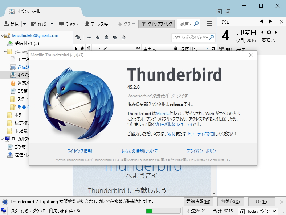Open the Tasks tab icon
Screen dimensions: 286x215
pos(228,12)
